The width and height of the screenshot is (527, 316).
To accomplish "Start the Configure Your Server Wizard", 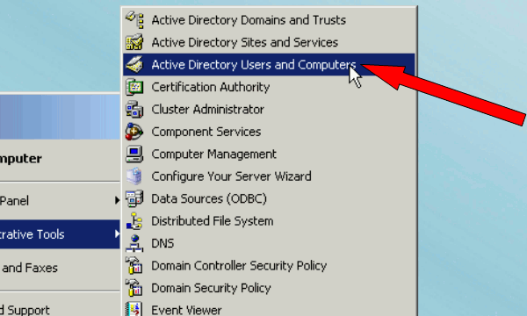I will 269,176.
